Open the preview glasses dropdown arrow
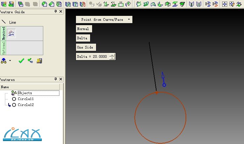244x144 pixels. [10, 60]
